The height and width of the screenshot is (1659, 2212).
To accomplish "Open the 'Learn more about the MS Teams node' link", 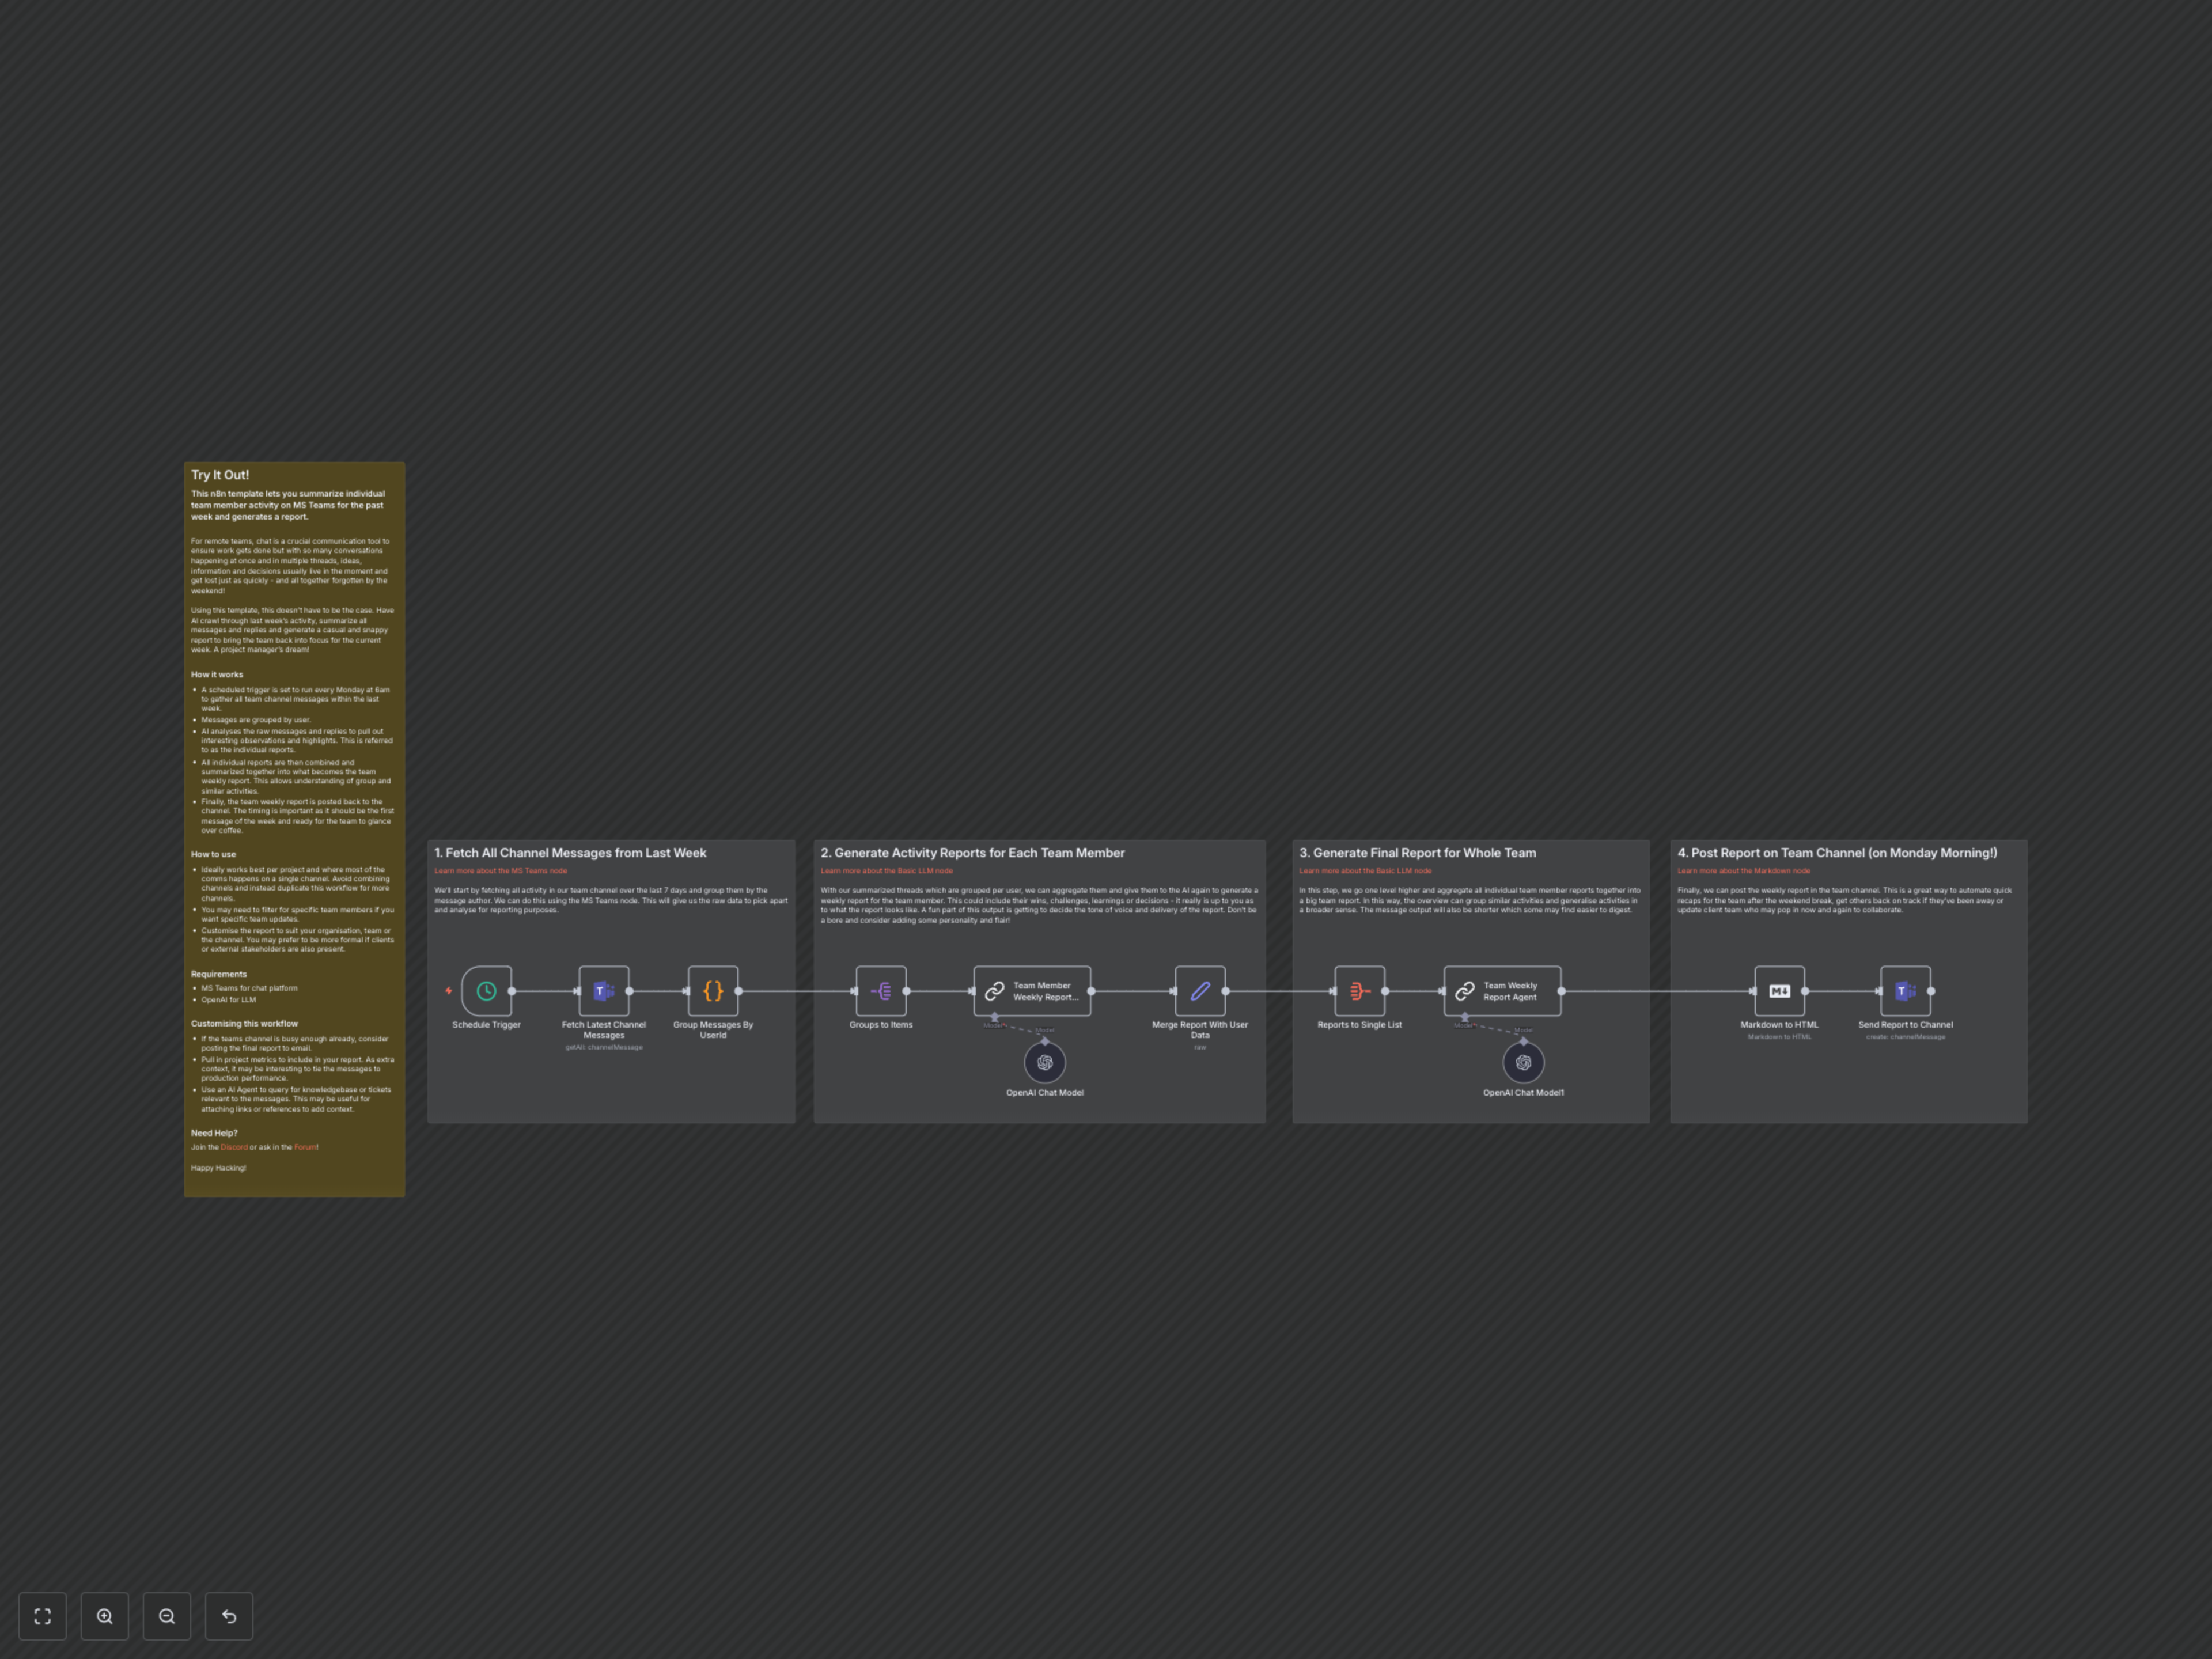I will coord(500,870).
